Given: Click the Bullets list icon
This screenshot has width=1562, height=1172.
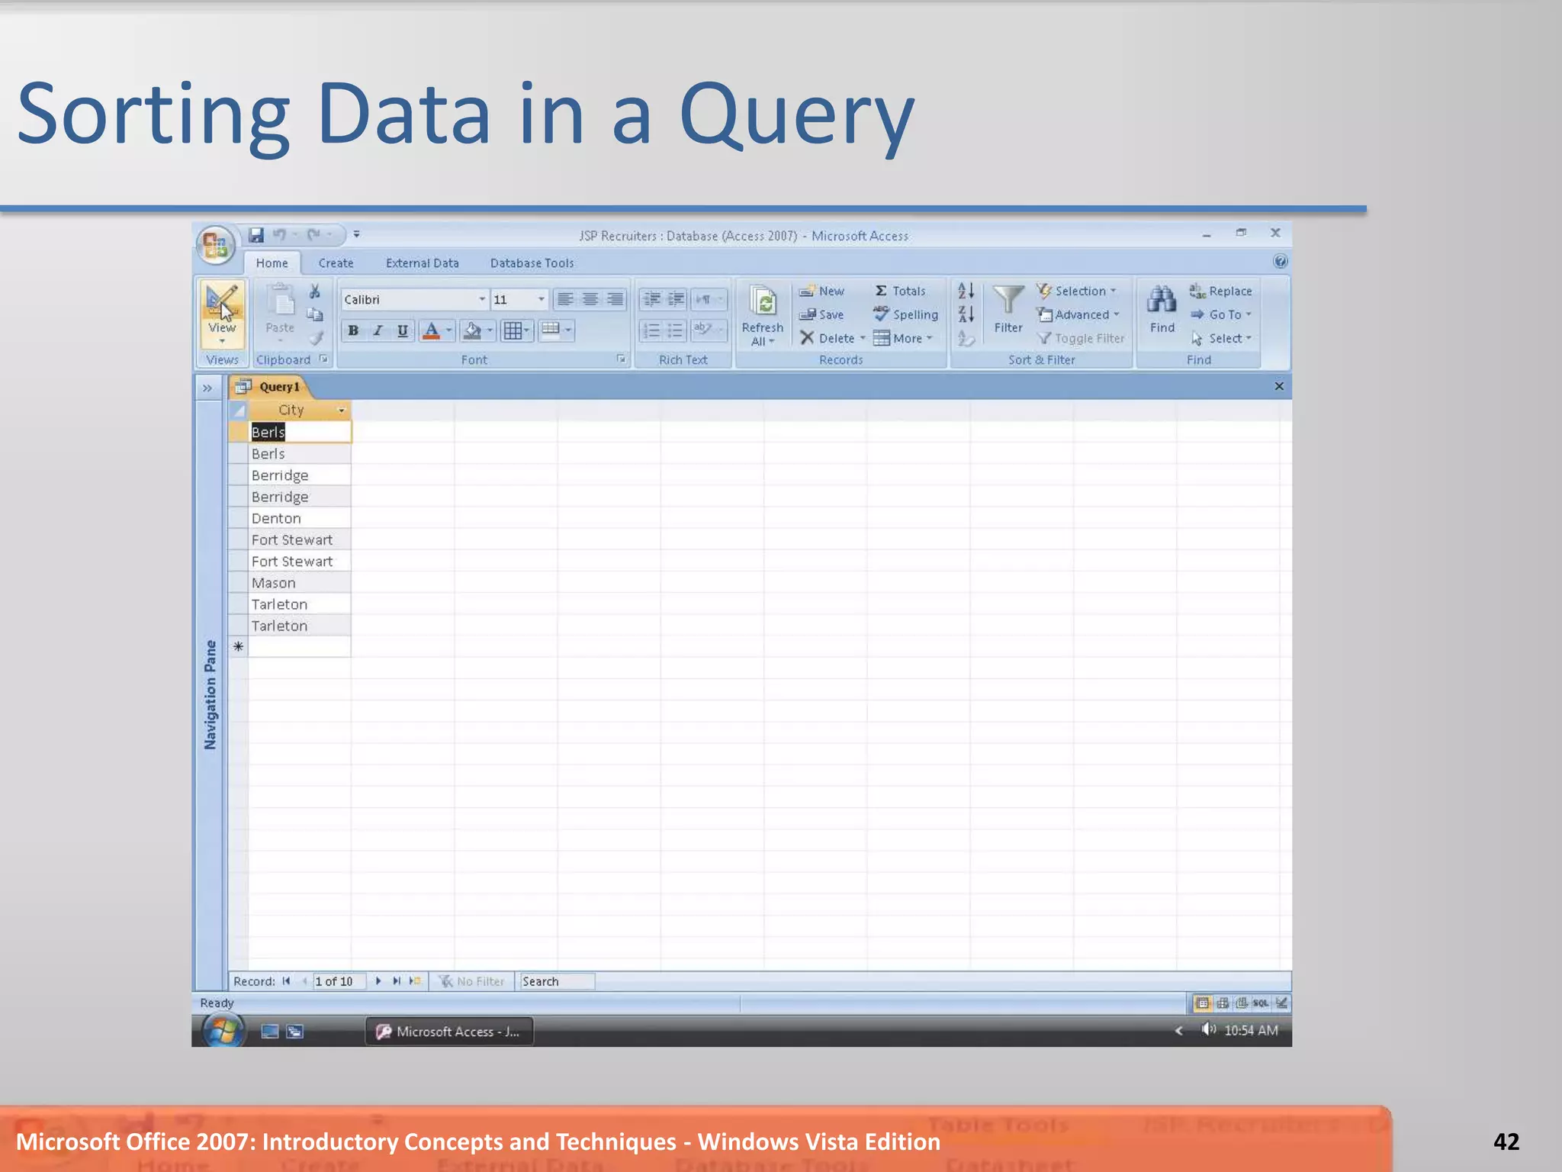Looking at the screenshot, I should 676,330.
